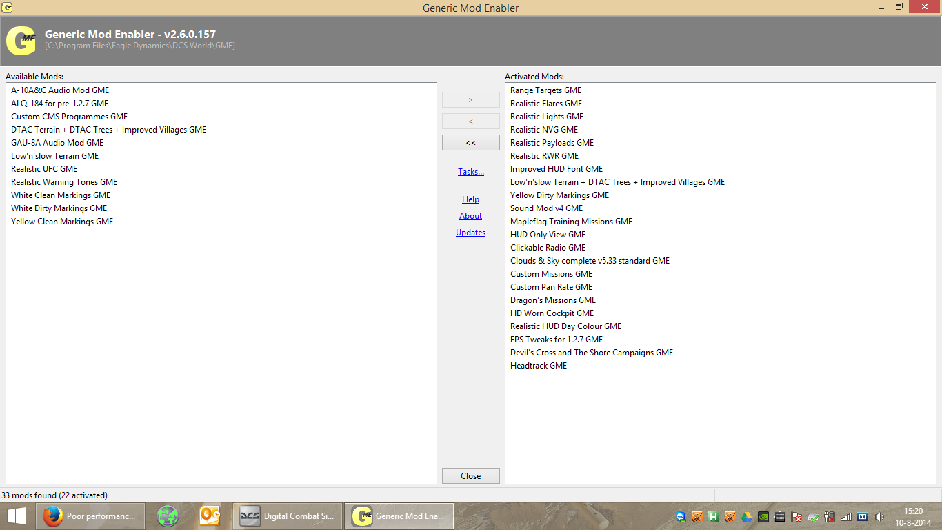Select 'Custom Missions GME'
The image size is (942, 530).
click(x=551, y=274)
